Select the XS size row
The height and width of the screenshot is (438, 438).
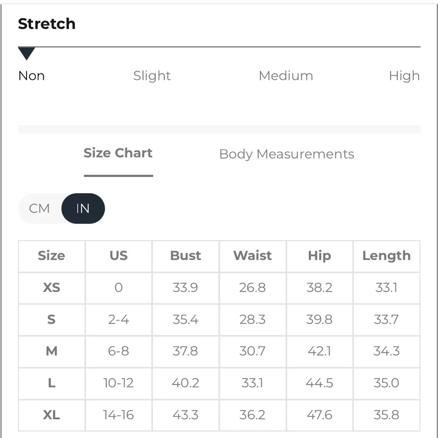(x=52, y=288)
